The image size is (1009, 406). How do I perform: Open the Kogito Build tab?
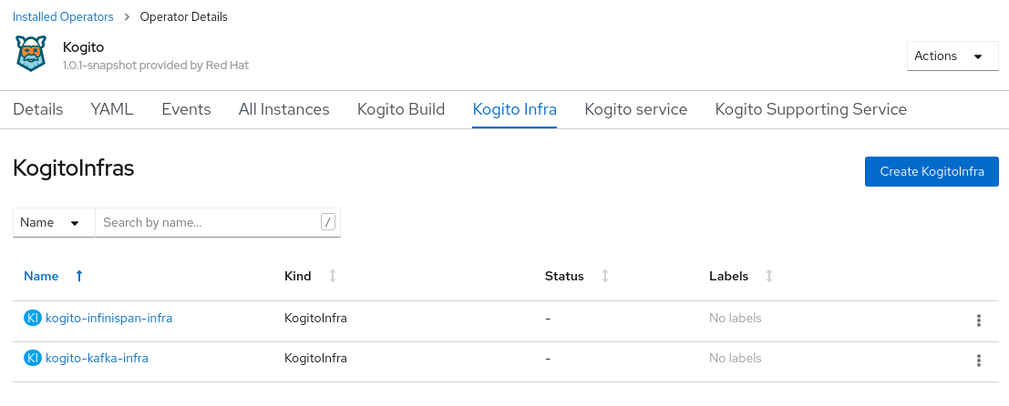click(401, 110)
